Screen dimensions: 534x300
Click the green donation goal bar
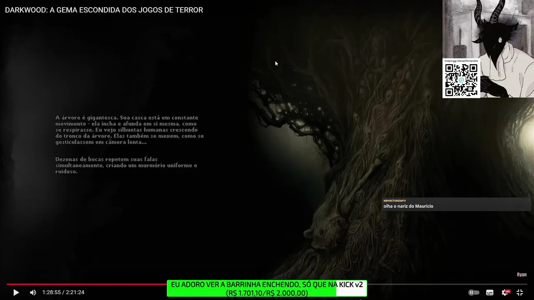point(267,288)
